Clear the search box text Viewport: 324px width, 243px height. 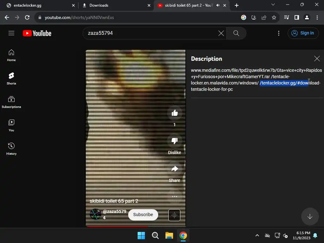tap(221, 33)
